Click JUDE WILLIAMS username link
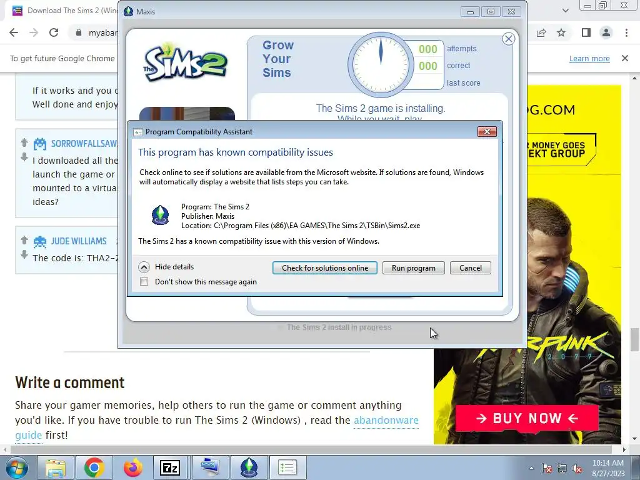Image resolution: width=640 pixels, height=480 pixels. (79, 241)
